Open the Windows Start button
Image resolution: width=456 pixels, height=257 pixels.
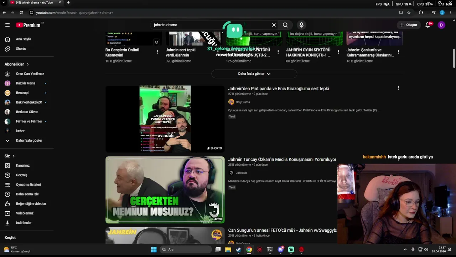click(154, 250)
